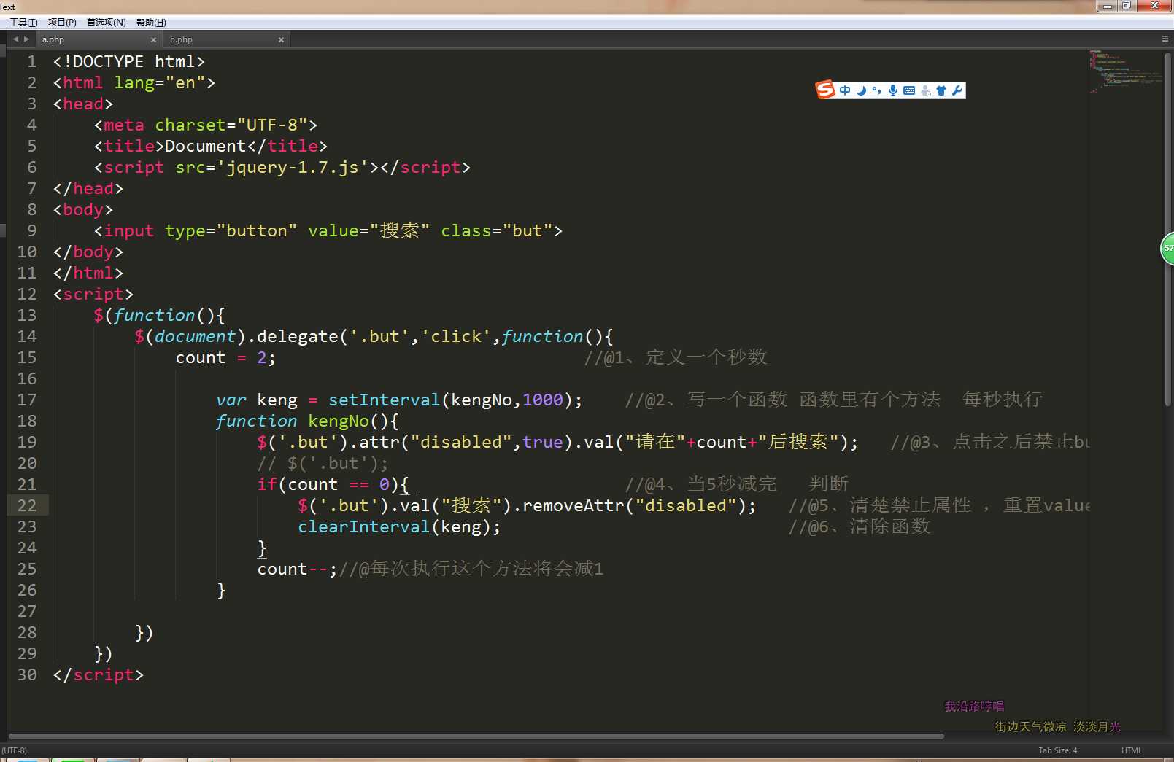Image resolution: width=1174 pixels, height=762 pixels.
Task: Open the 工具(T) menu
Action: (23, 23)
